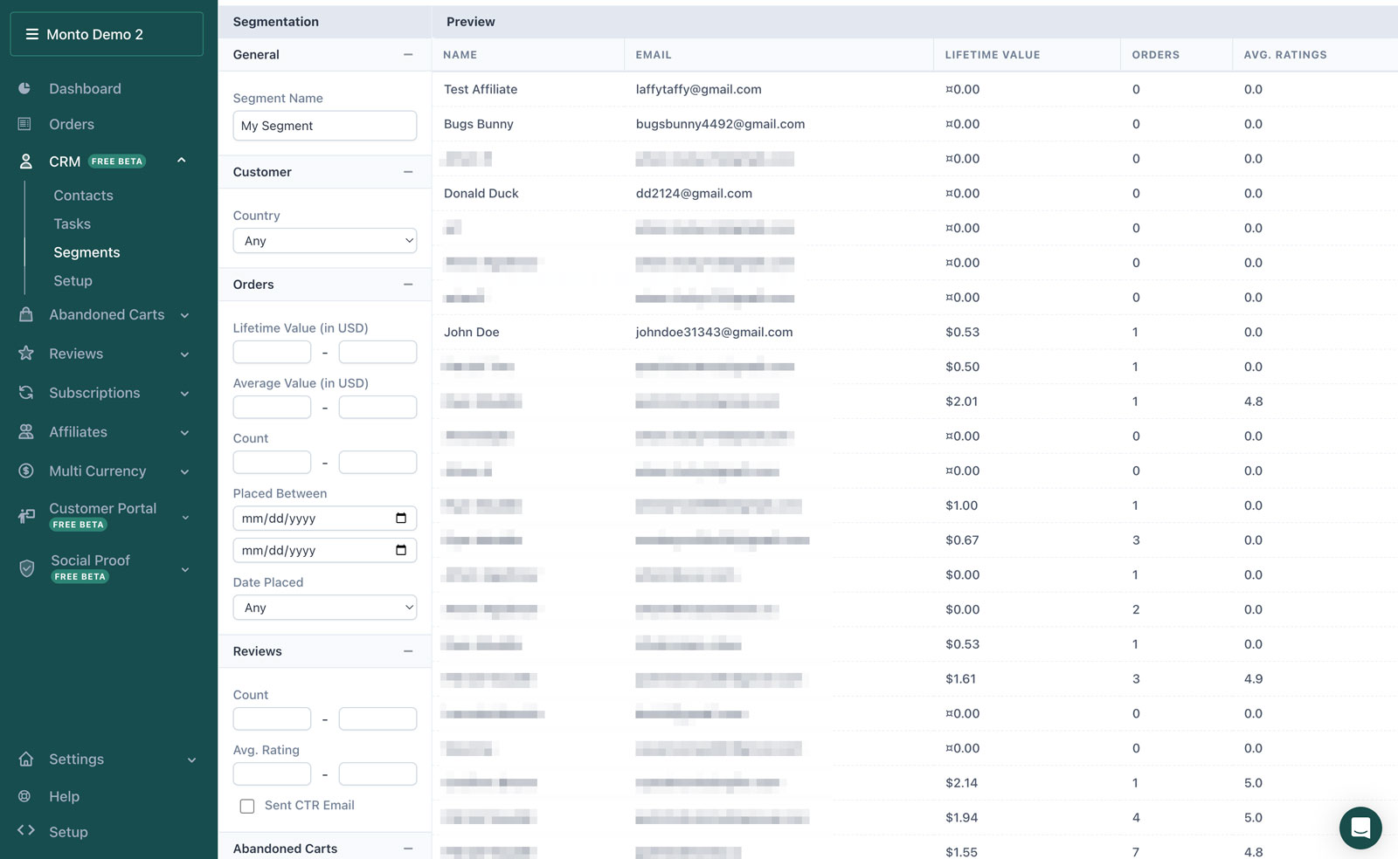Click the Affiliates people icon

pos(25,432)
